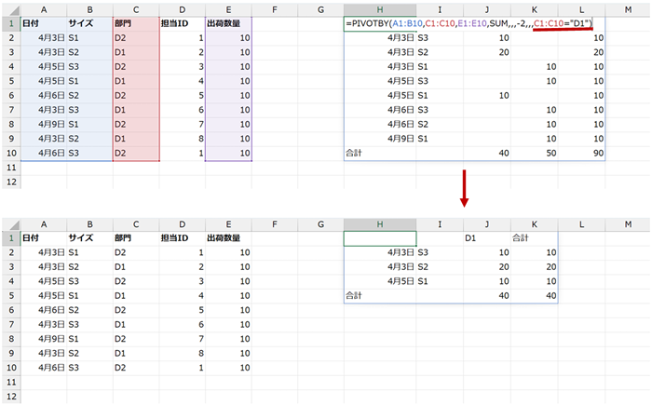
Task: Click cell K5 showing 40 in lower sheet
Action: coord(535,296)
